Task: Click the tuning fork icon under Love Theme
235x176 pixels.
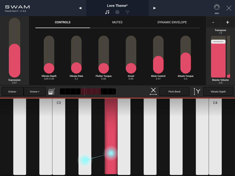Action: coord(128,12)
